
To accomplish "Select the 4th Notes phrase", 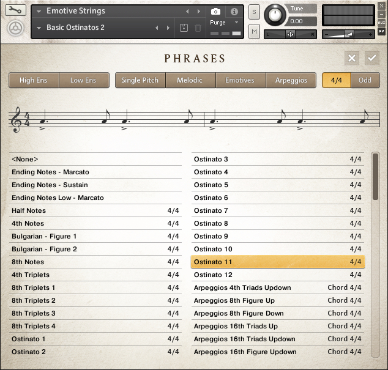I will 95,223.
